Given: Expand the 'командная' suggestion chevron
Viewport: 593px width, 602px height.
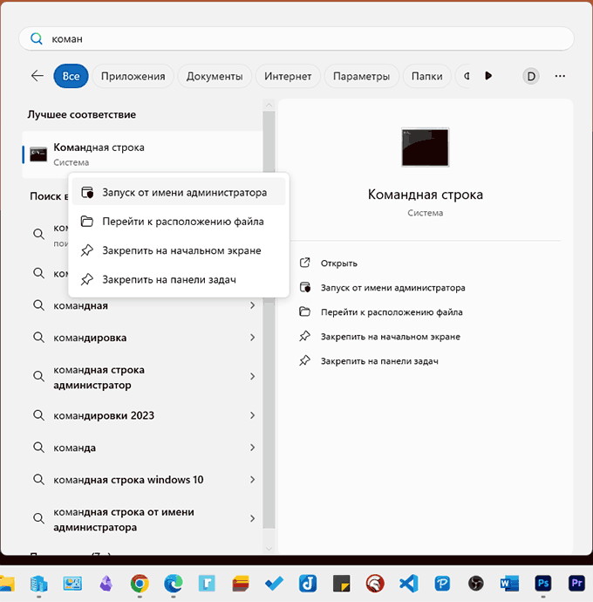Looking at the screenshot, I should coord(252,305).
